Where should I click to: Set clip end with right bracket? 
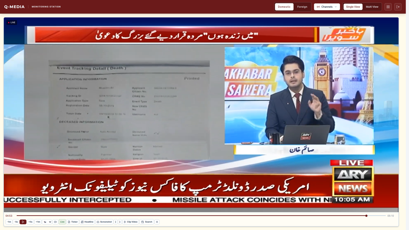pos(120,222)
